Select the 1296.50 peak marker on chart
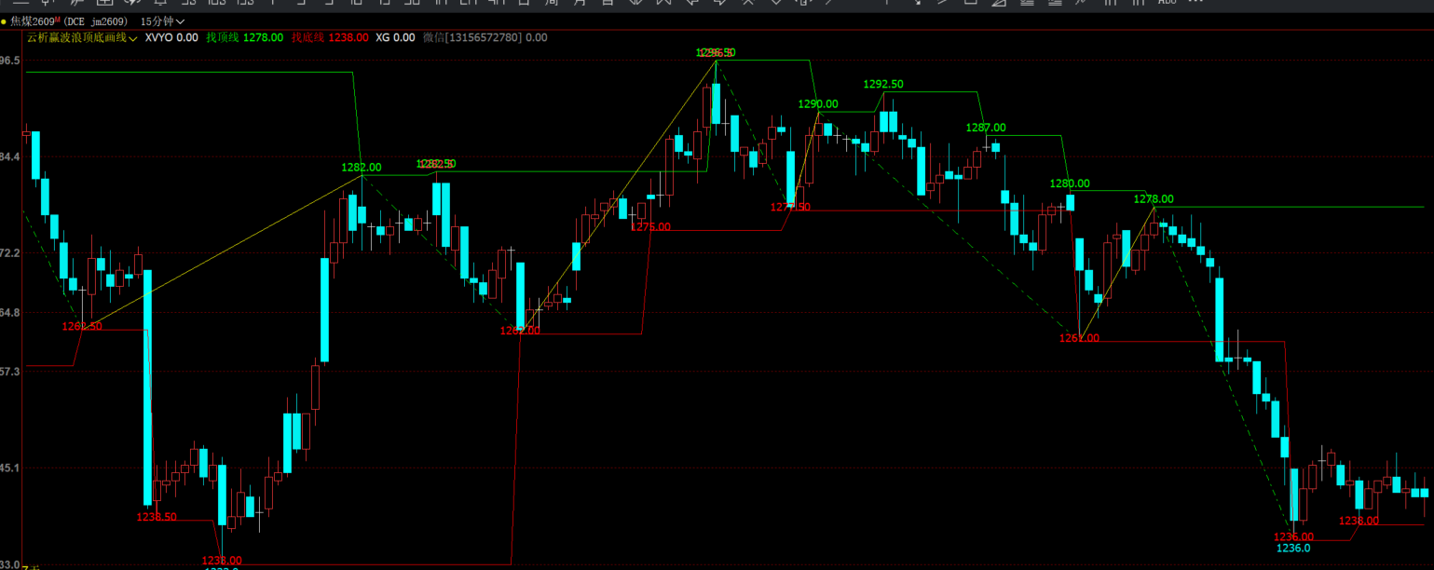Screen dimensions: 1434x570 [x=716, y=53]
